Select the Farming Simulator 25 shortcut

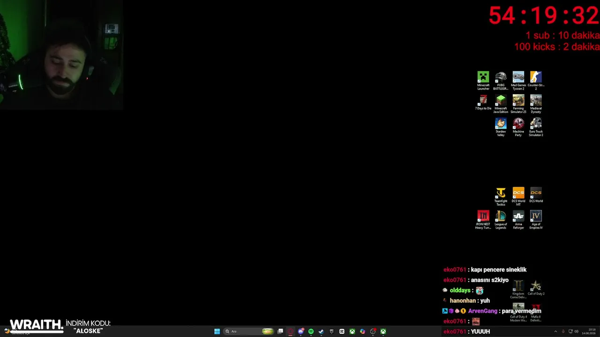tap(518, 104)
